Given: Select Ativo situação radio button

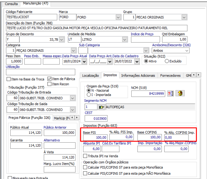Looking at the screenshot, I should point(146,61).
